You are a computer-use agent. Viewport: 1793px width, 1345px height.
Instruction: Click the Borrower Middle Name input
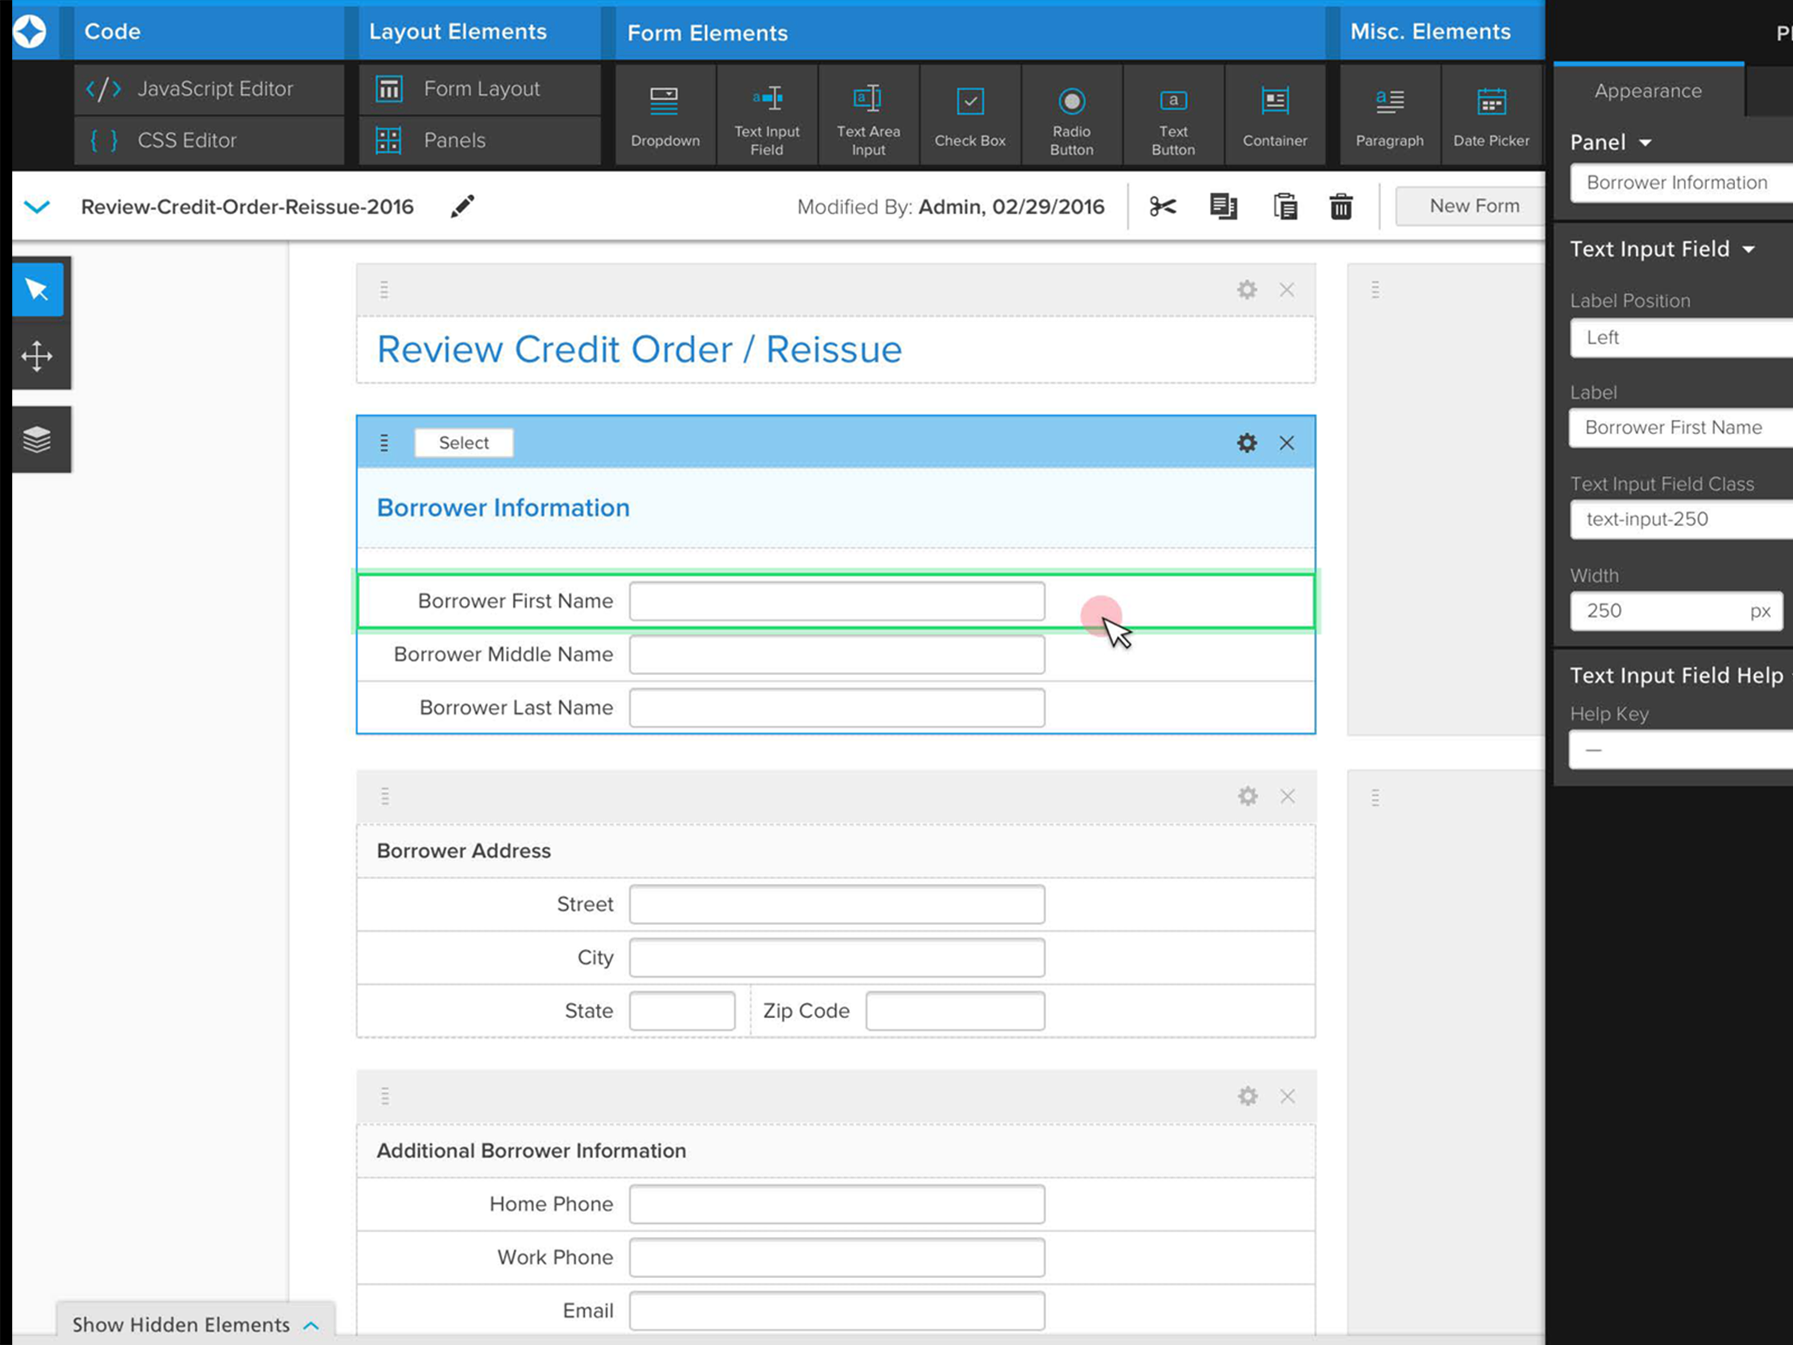[x=837, y=654]
